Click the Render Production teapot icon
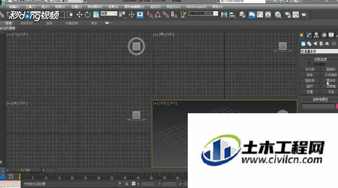338x188 pixels. pyautogui.click(x=304, y=15)
